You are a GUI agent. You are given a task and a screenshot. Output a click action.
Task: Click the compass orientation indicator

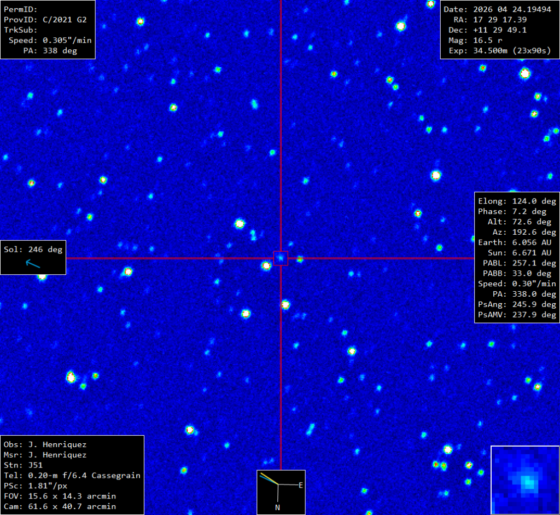tap(281, 485)
